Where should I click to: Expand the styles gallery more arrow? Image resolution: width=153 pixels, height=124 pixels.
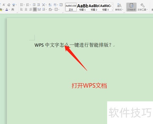(x=112, y=10)
